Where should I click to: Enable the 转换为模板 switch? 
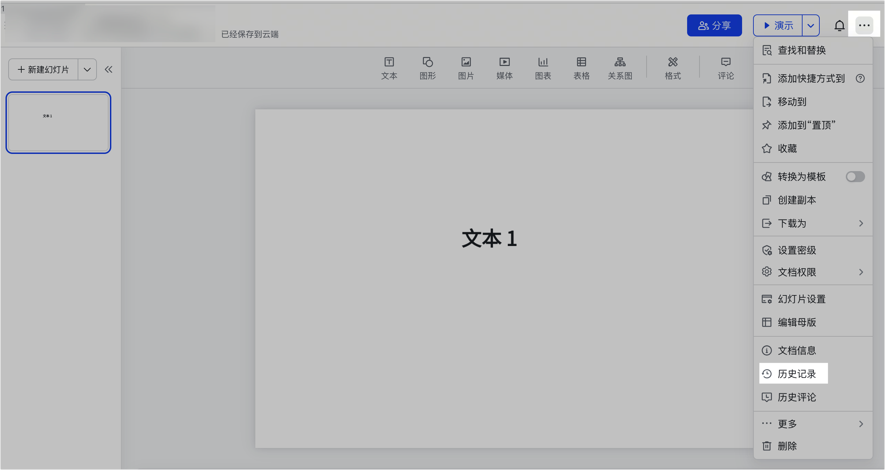click(855, 176)
